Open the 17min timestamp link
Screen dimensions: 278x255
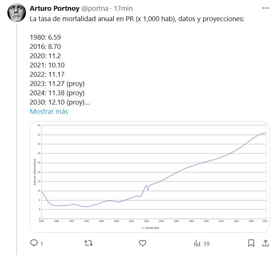click(123, 8)
